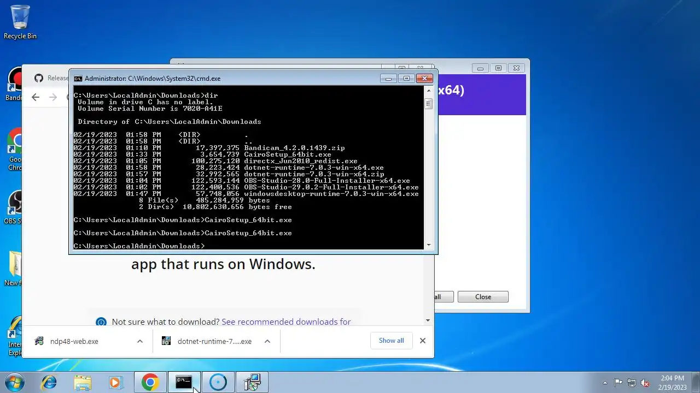The image size is (700, 393).
Task: Open ndp48-web.exe download item
Action: [x=74, y=341]
